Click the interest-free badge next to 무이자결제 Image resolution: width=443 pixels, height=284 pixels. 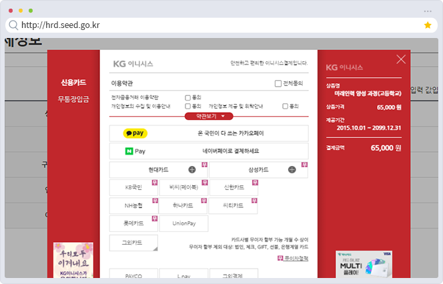click(280, 258)
